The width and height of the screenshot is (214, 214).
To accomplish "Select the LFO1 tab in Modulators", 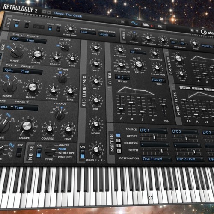I will point(185,88).
